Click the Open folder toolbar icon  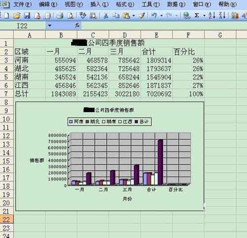click(x=16, y=15)
